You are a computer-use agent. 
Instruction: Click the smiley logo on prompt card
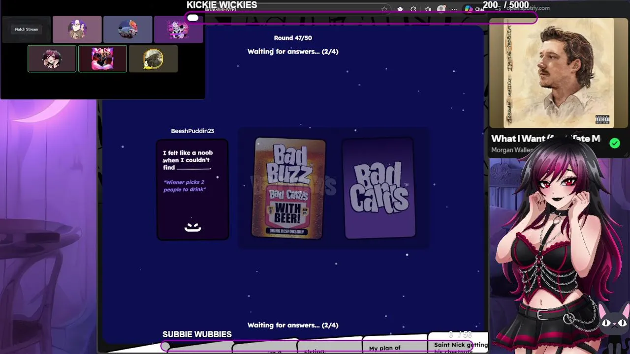pyautogui.click(x=192, y=227)
